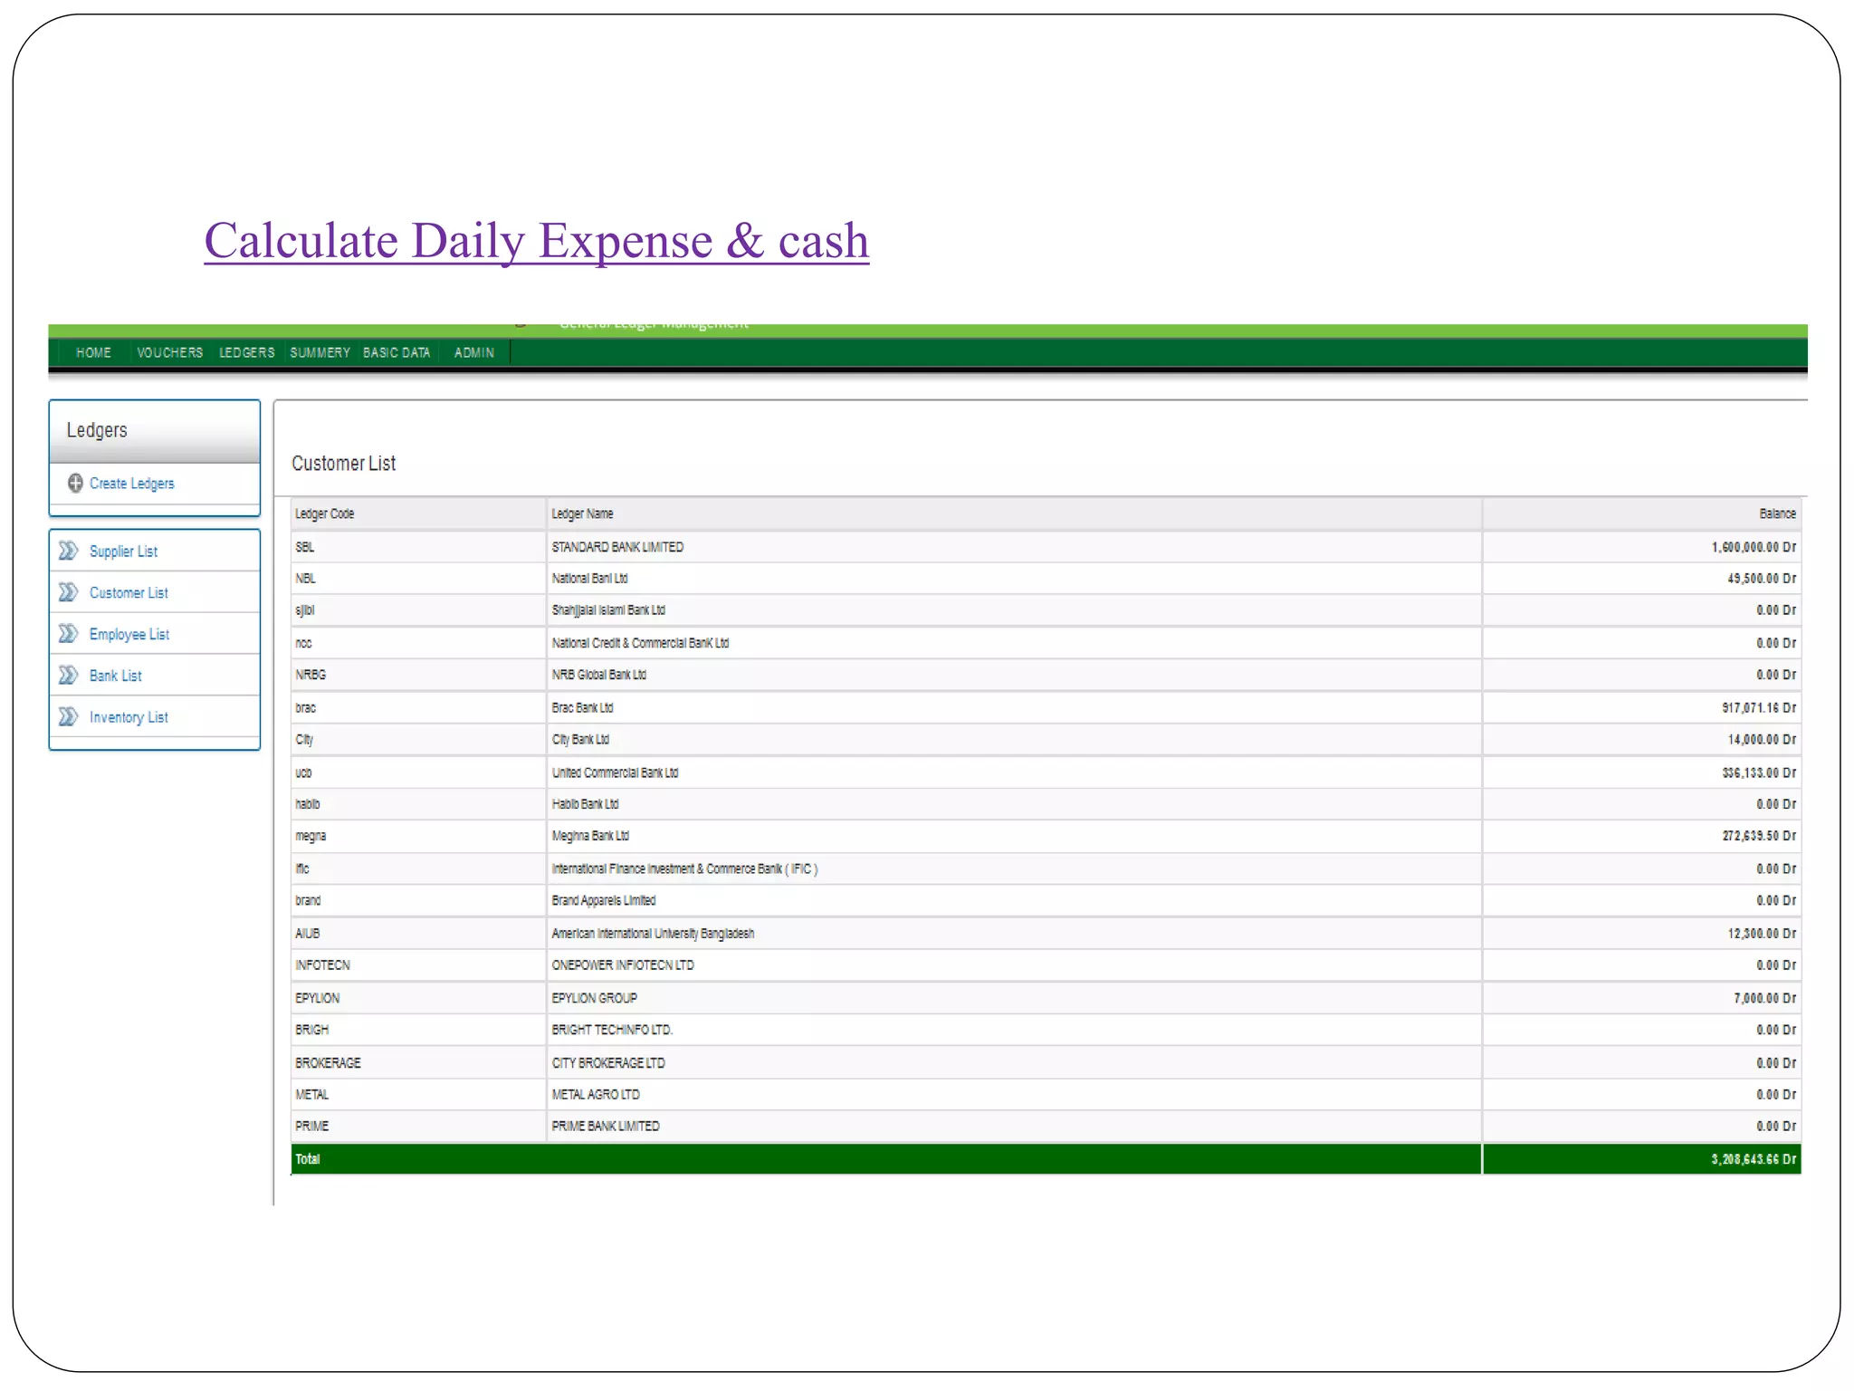Click the 1,600,000.00 Dr balance
Screen dimensions: 1854x1391
point(1754,547)
